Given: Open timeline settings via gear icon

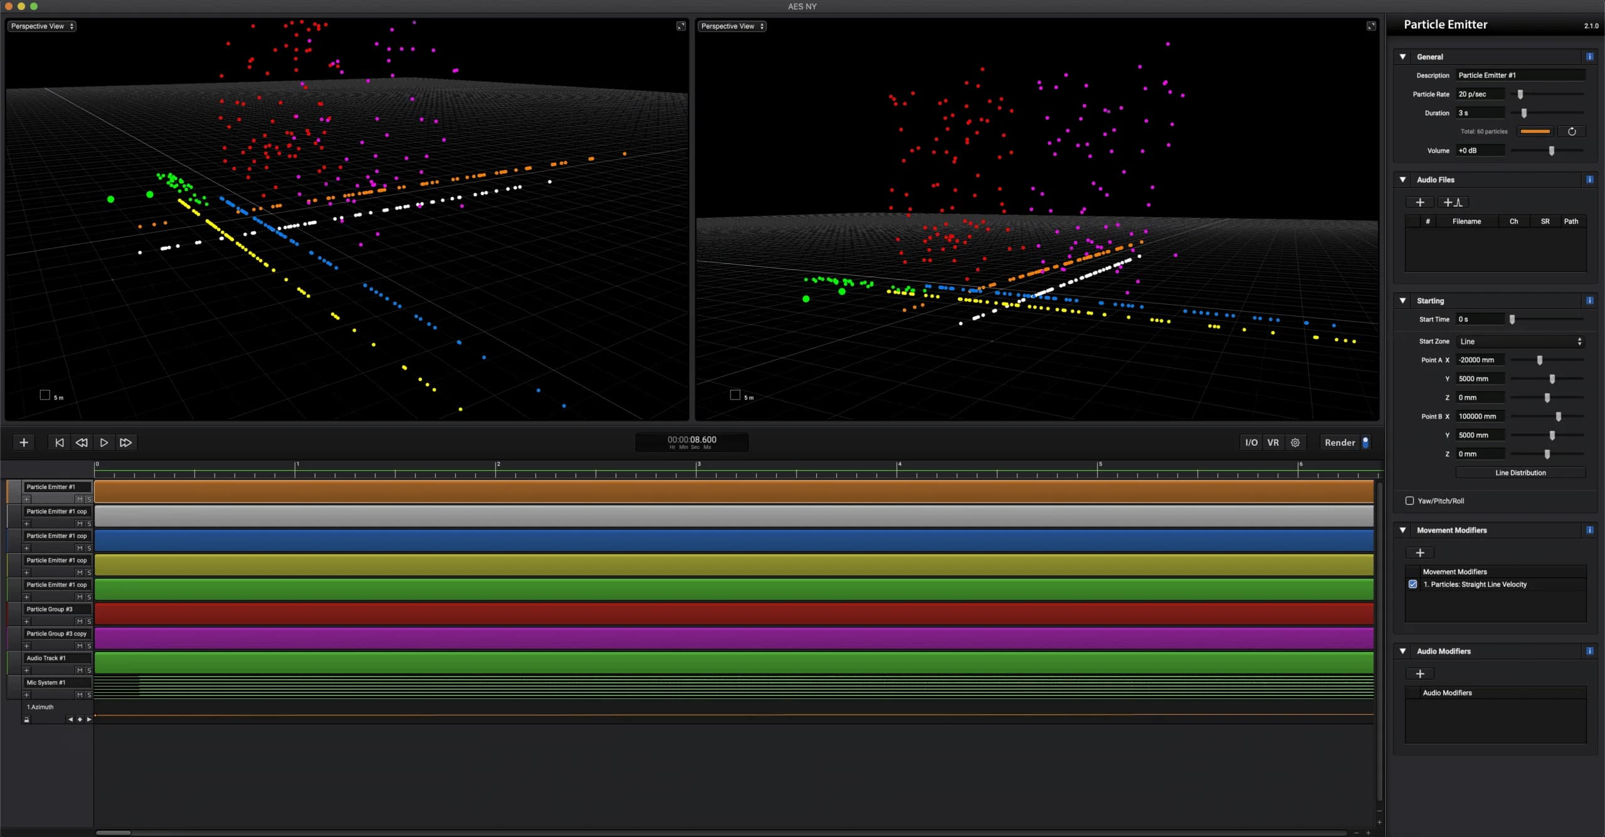Looking at the screenshot, I should pyautogui.click(x=1295, y=442).
